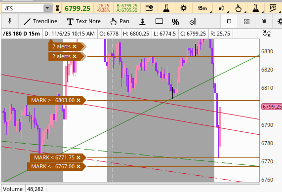Select the time level clock tool

pos(193,22)
